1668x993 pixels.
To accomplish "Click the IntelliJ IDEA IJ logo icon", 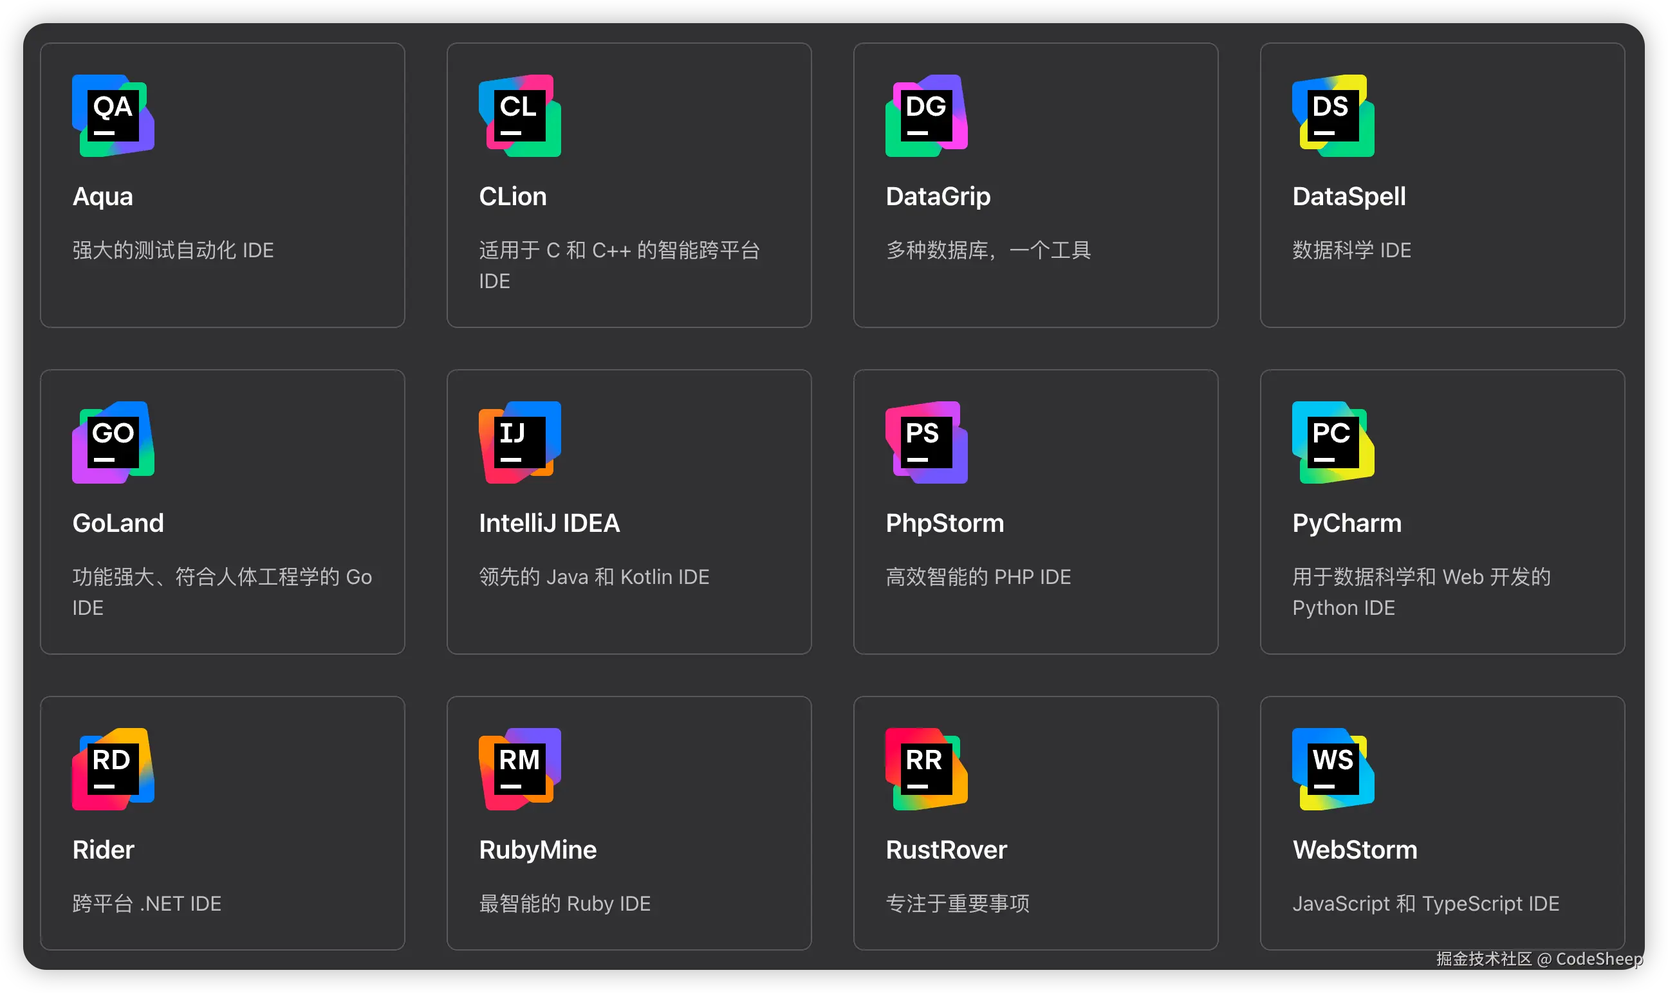I will [519, 442].
